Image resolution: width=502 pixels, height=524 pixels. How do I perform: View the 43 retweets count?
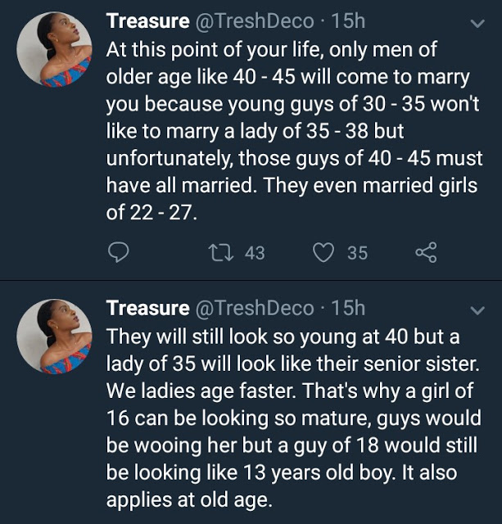click(x=254, y=253)
